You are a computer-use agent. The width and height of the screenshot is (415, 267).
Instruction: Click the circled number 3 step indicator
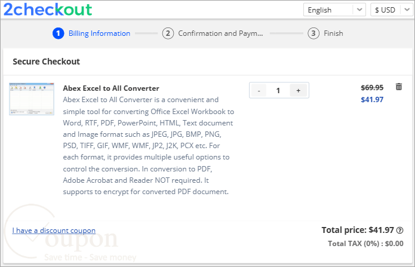[x=313, y=33]
